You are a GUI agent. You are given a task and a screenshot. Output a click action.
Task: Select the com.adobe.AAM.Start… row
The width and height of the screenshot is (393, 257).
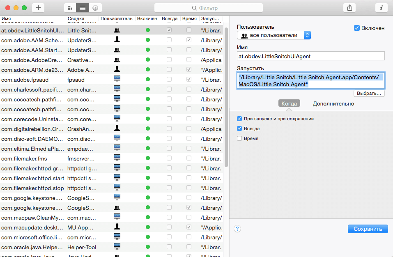(112, 50)
